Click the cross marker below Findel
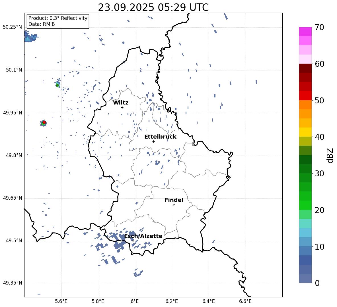The image size is (337, 307). pyautogui.click(x=174, y=205)
